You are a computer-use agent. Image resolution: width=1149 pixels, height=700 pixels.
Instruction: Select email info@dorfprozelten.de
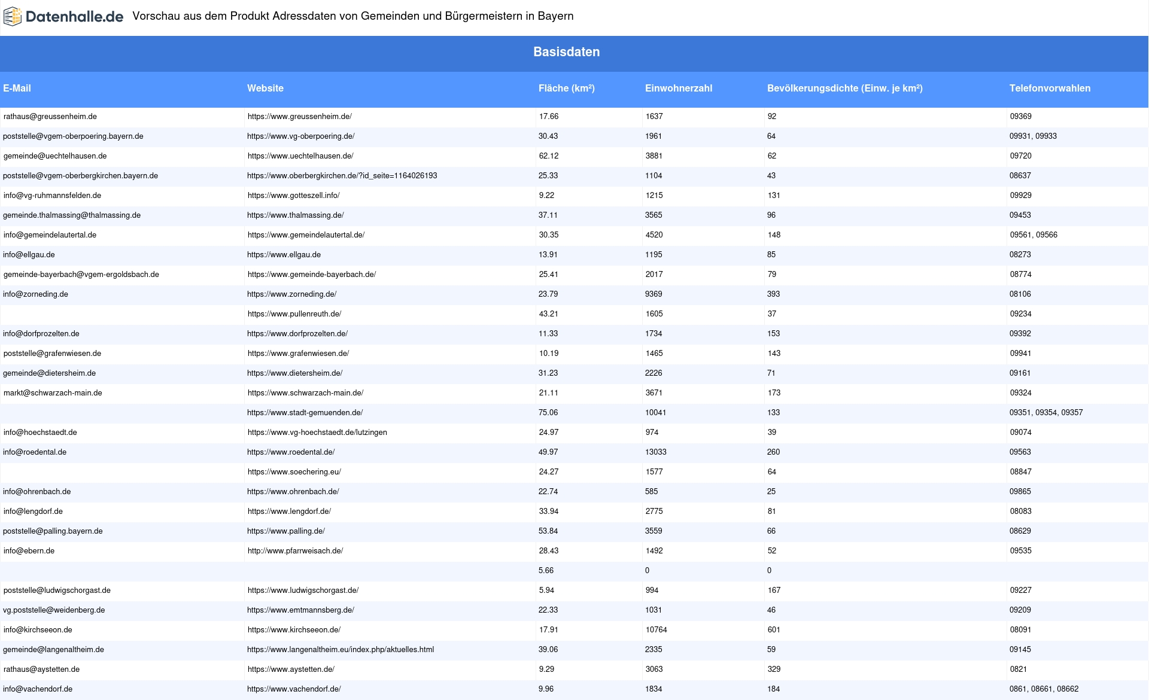[41, 334]
